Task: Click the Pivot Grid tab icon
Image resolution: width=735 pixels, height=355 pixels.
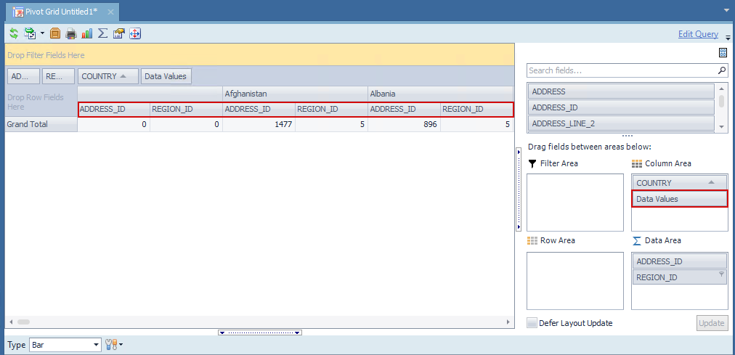Action: (x=18, y=12)
